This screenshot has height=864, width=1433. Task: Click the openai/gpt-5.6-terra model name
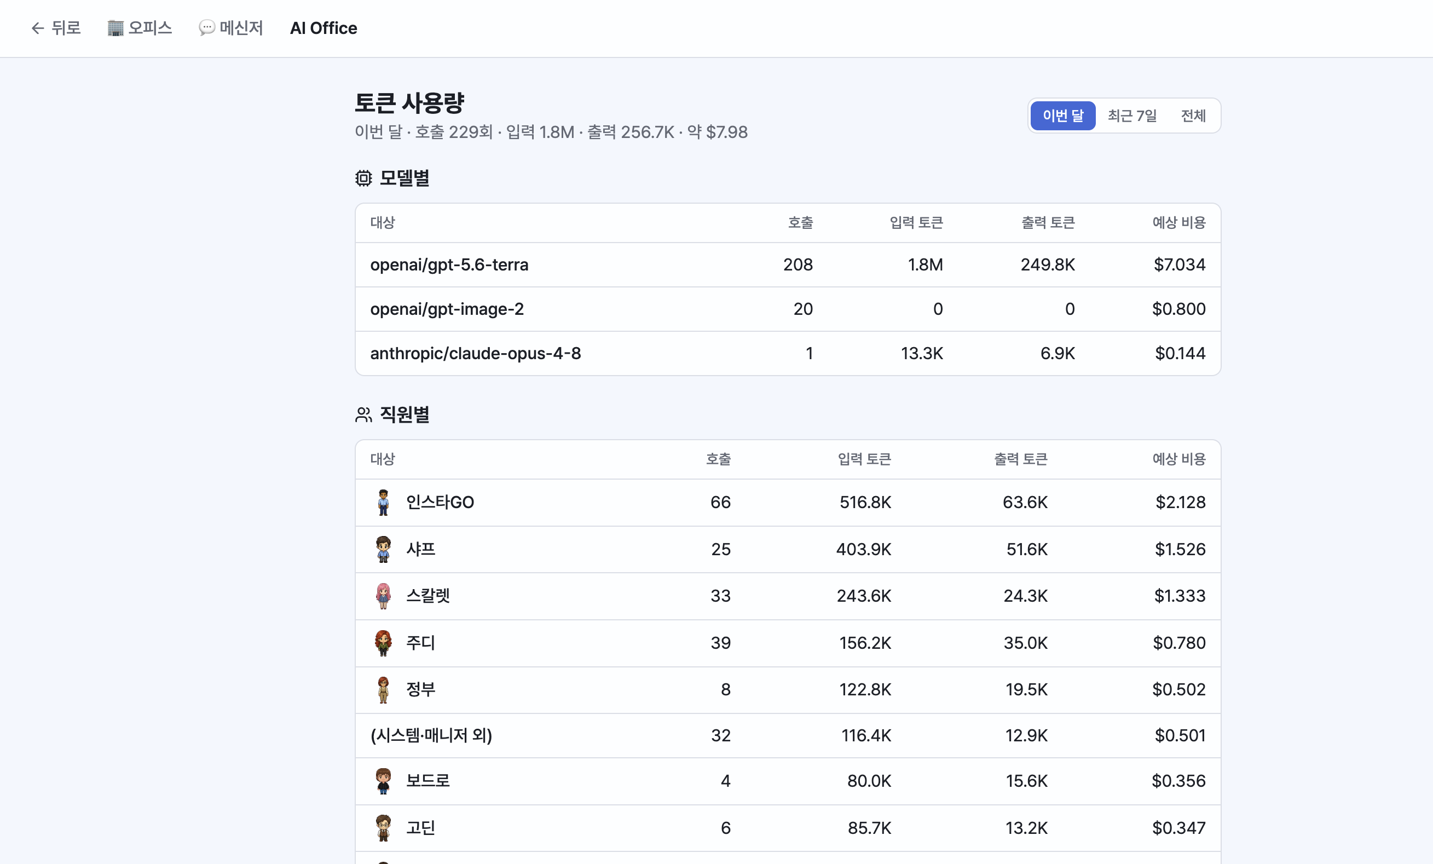click(x=449, y=264)
